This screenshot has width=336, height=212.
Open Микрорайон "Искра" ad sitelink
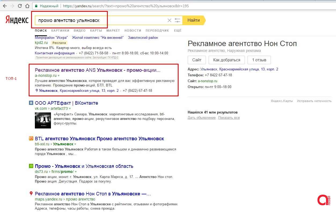[x=51, y=38]
